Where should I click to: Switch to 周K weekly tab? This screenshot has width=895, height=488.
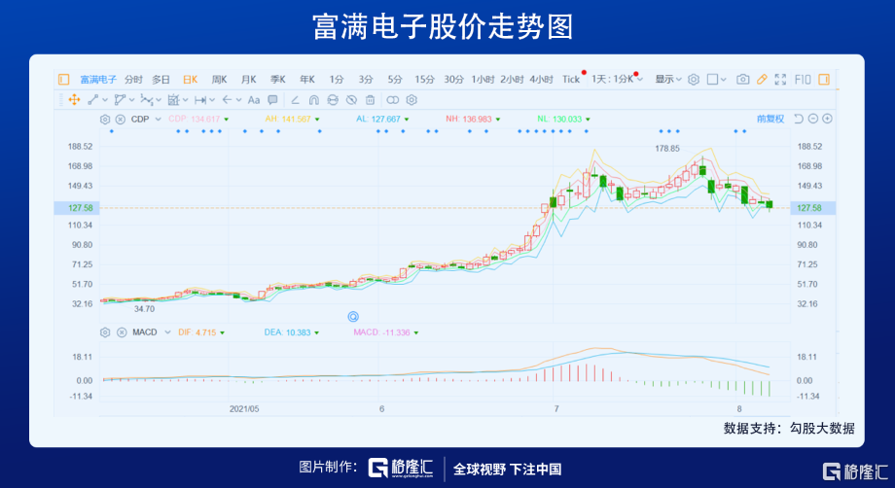219,80
